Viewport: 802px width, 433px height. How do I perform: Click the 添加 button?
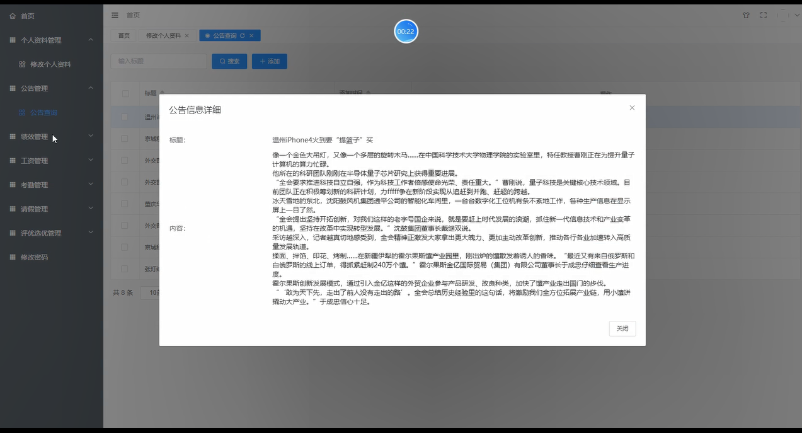click(x=270, y=61)
